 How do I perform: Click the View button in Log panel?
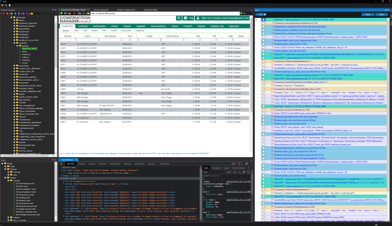[x=368, y=15]
